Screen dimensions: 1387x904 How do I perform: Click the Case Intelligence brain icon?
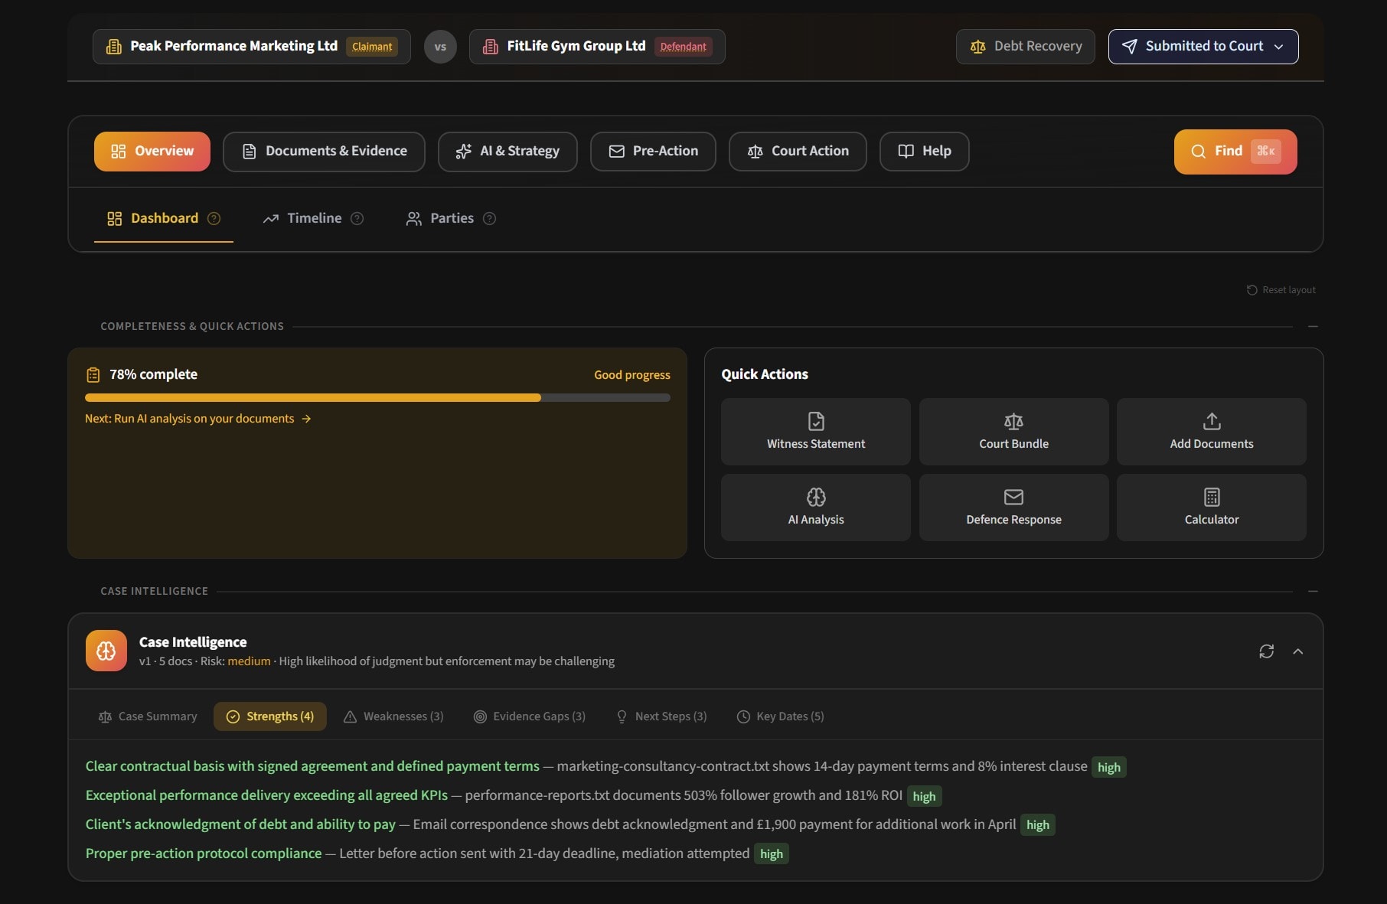pyautogui.click(x=106, y=650)
